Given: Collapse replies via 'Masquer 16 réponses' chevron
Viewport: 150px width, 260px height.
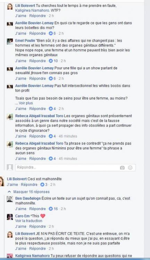Looking at the screenshot, I should [x=9, y=192].
